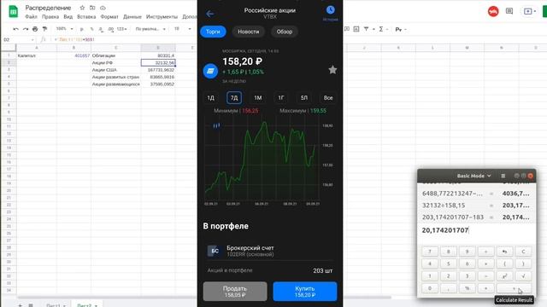This screenshot has width=547, height=307.
Task: Open the Данные menu
Action: [x=132, y=17]
